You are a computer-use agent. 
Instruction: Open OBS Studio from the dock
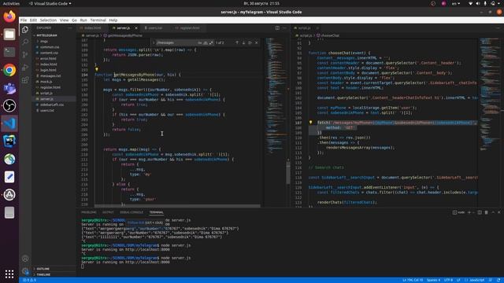(x=9, y=105)
